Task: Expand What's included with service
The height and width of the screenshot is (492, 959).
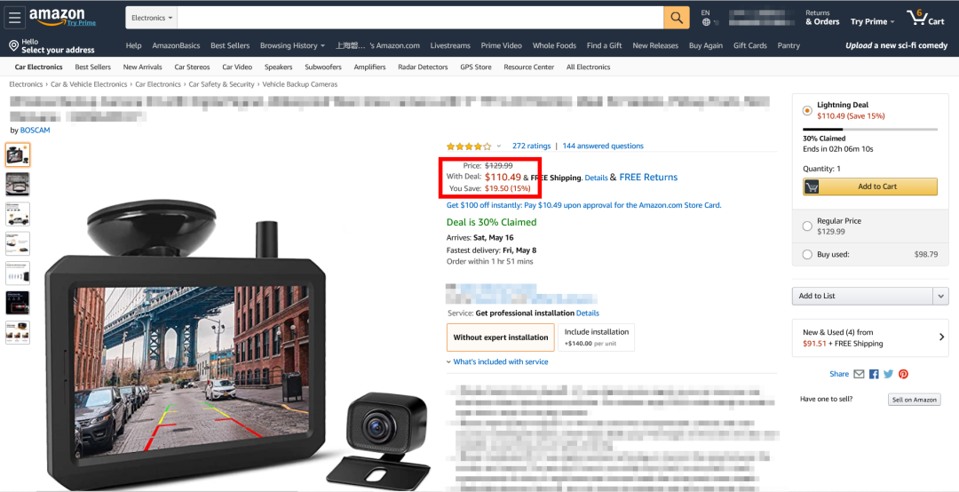Action: click(497, 361)
